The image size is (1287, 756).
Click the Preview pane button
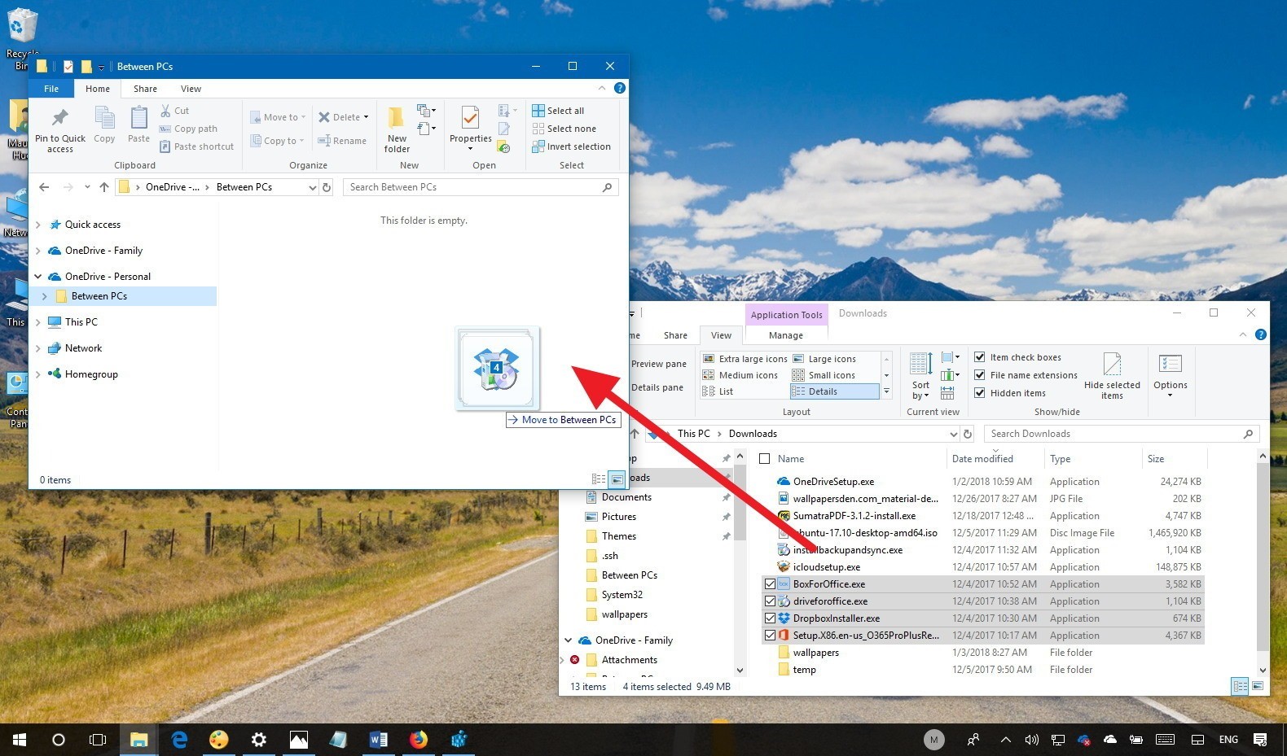pyautogui.click(x=659, y=364)
